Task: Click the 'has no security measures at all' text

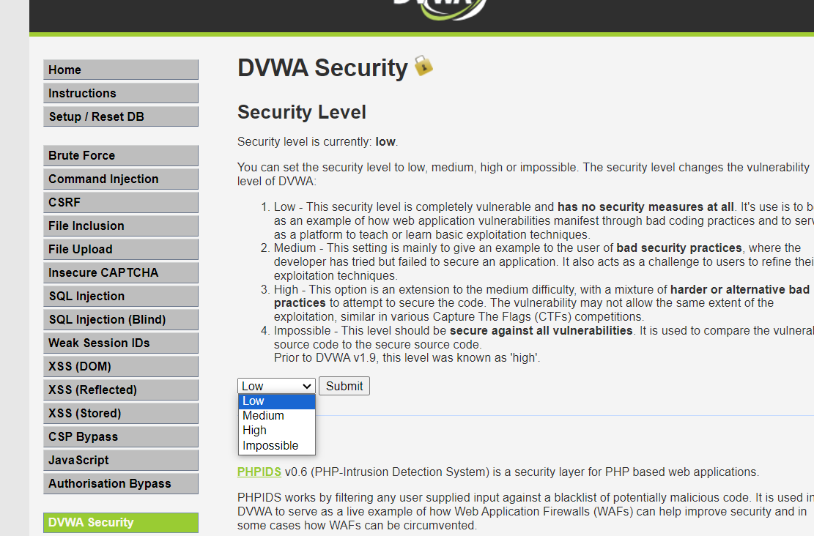Action: pos(645,207)
